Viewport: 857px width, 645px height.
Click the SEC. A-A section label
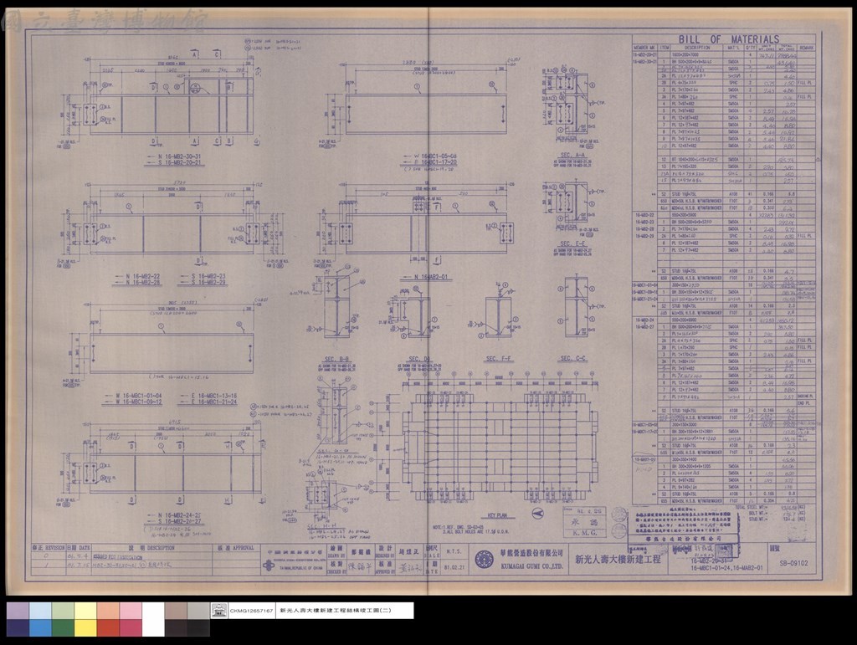coord(572,156)
